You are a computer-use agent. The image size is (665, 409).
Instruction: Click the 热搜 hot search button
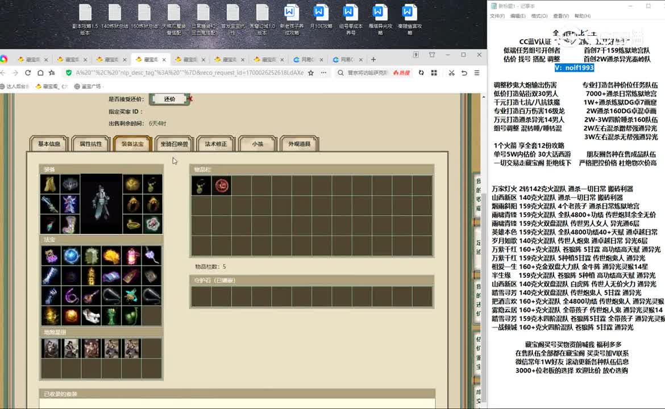pyautogui.click(x=402, y=73)
